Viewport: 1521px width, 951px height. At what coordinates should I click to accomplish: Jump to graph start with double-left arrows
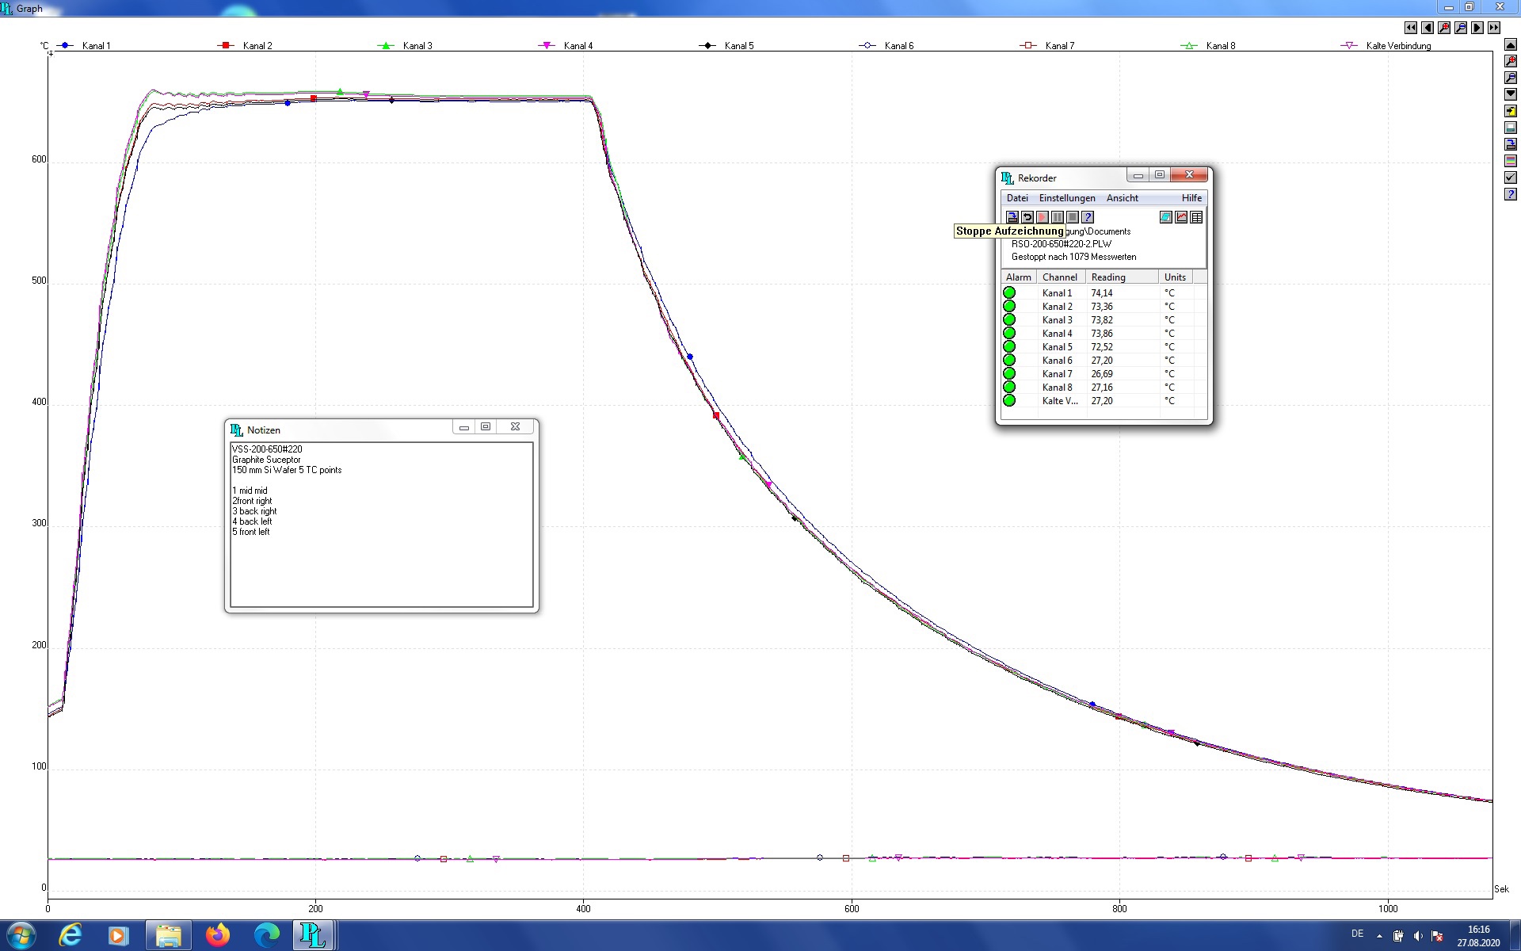click(x=1411, y=28)
